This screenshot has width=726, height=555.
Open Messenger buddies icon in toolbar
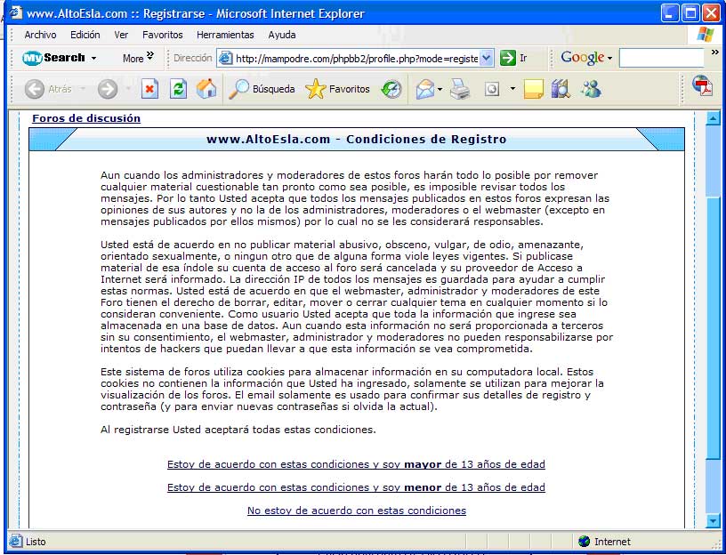pyautogui.click(x=590, y=89)
